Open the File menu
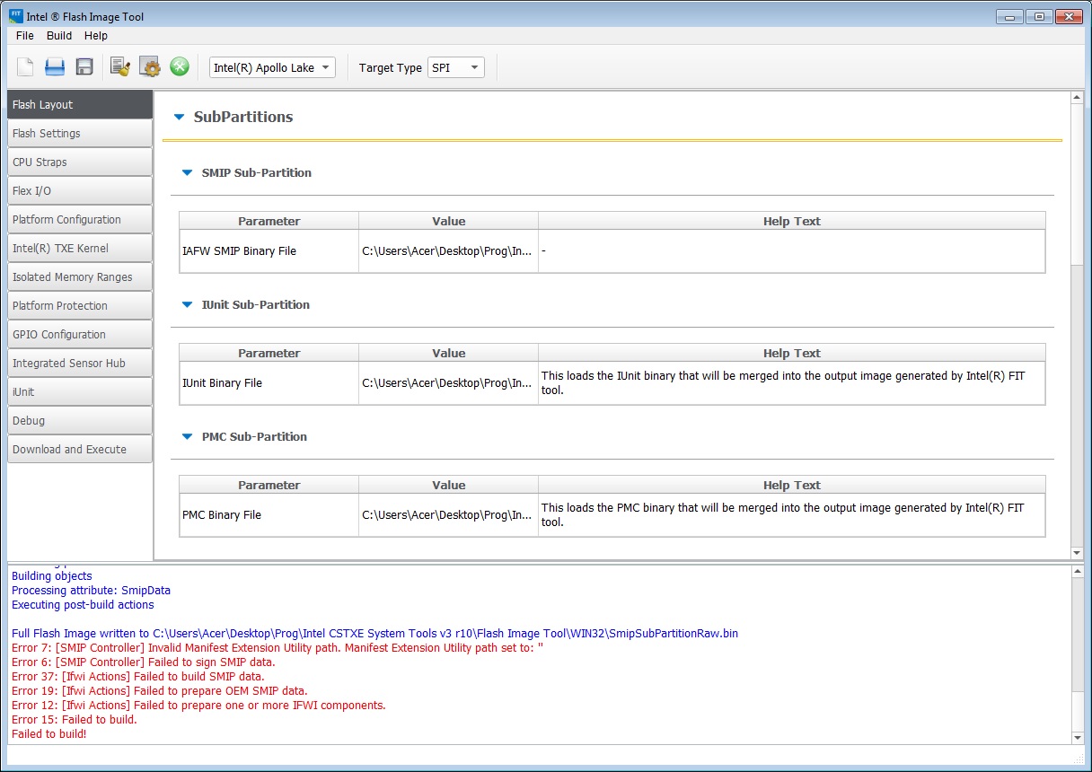The width and height of the screenshot is (1092, 772). tap(24, 36)
